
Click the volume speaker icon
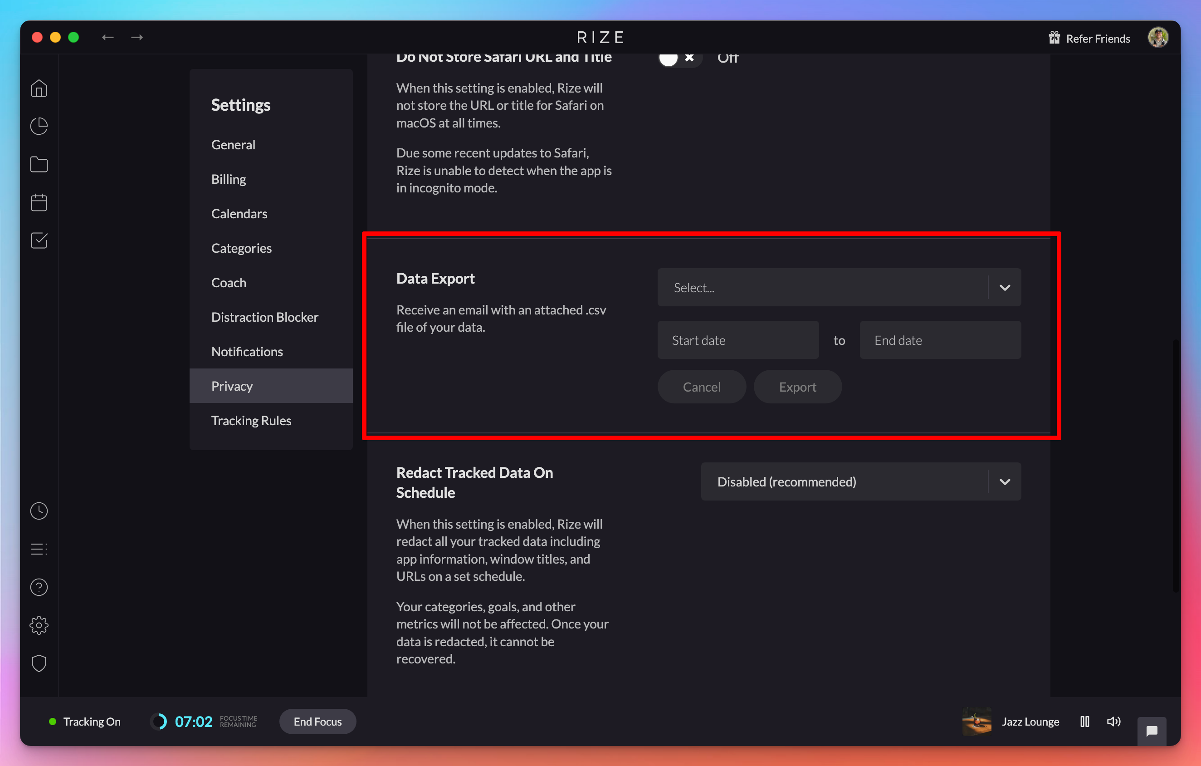click(1114, 722)
